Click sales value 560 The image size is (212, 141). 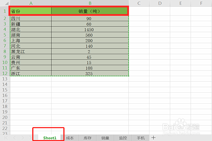pyautogui.click(x=89, y=35)
